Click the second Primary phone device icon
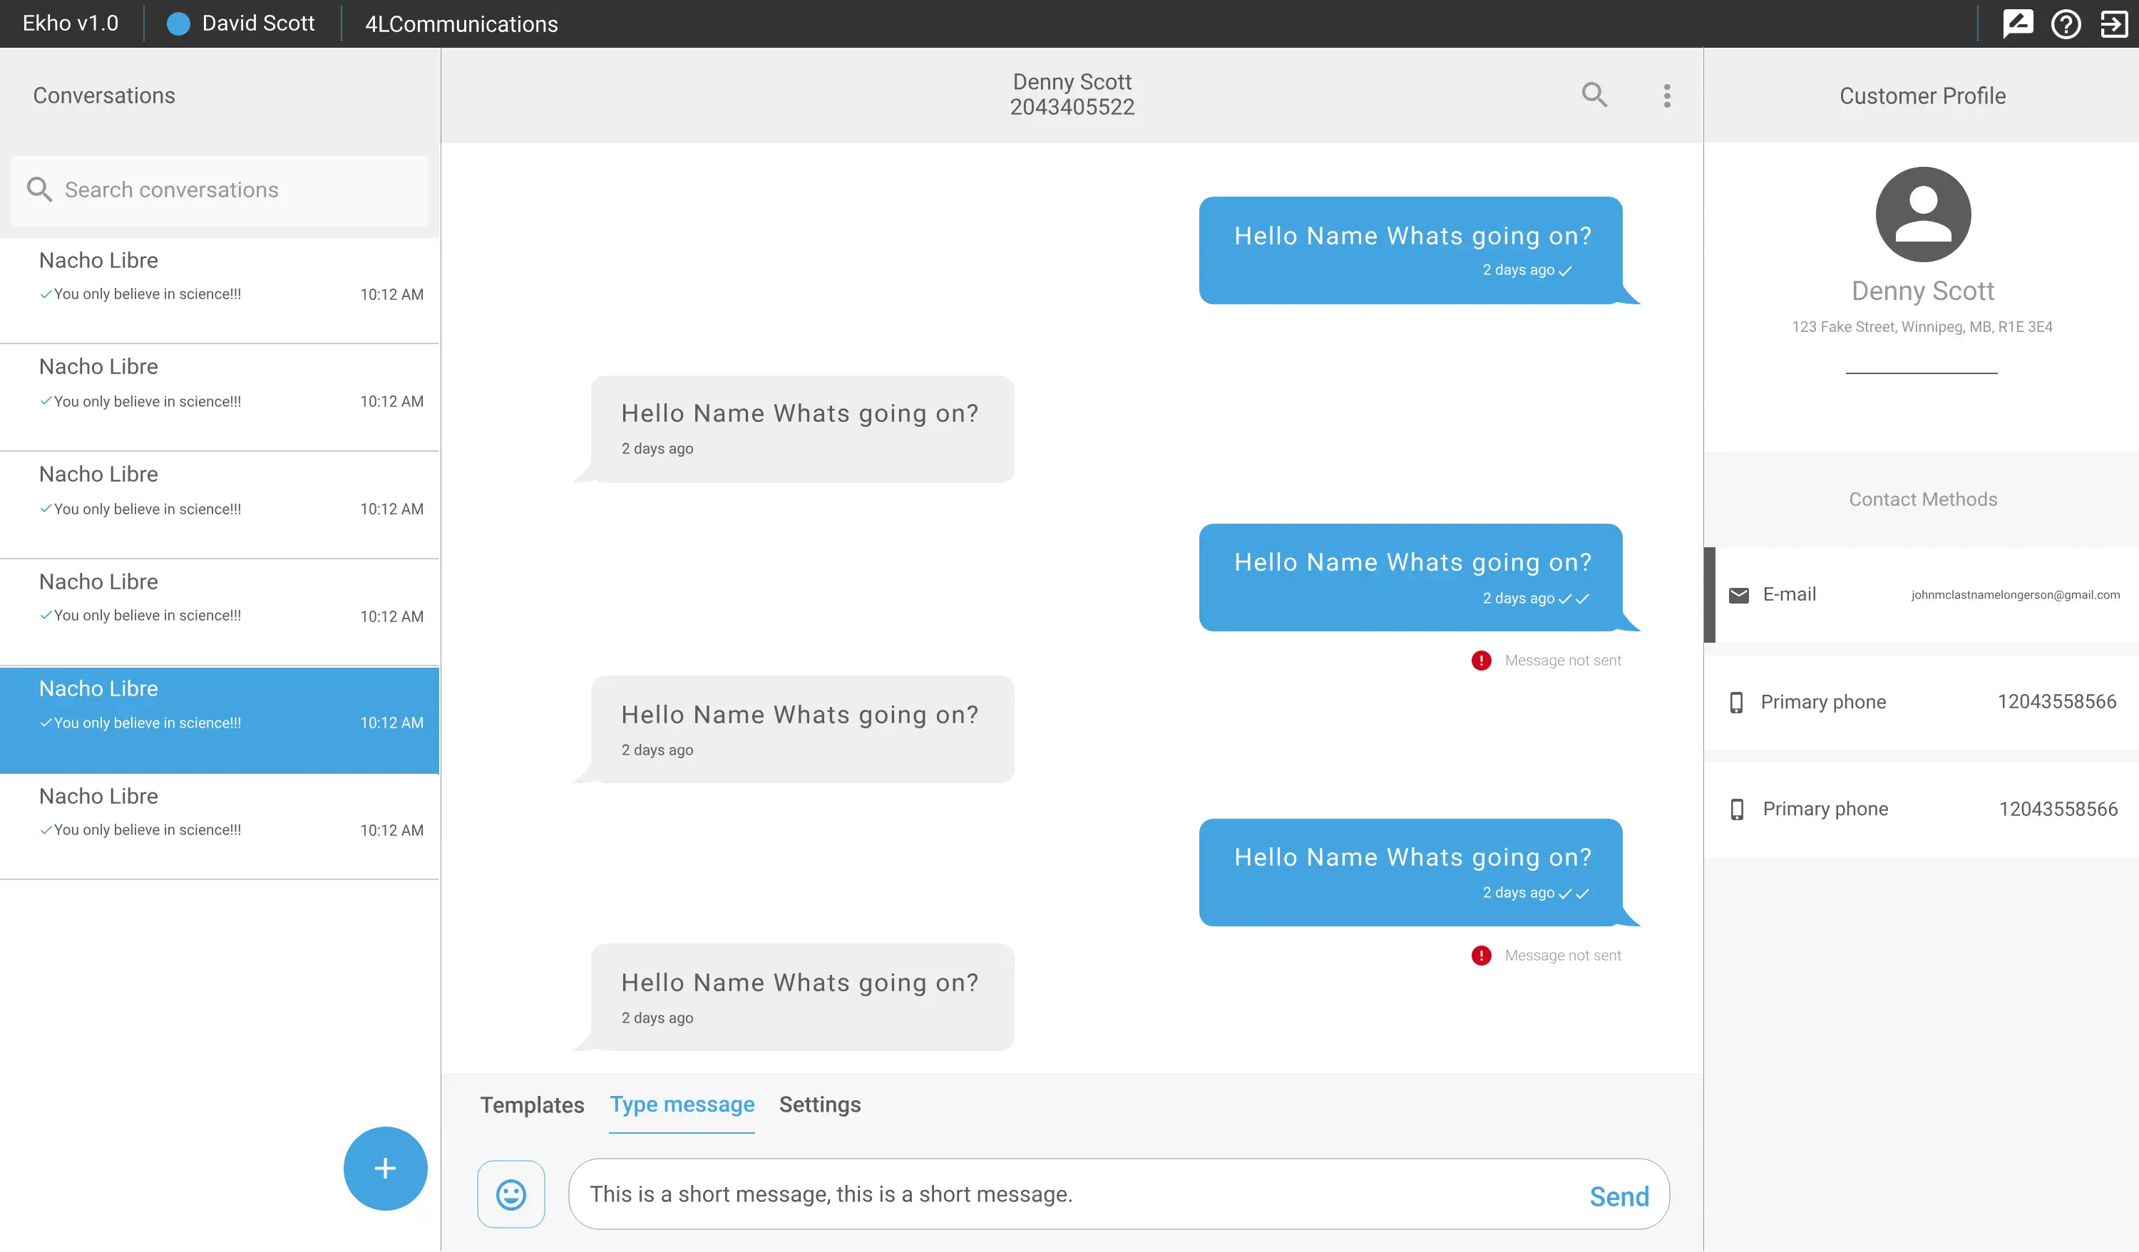Image resolution: width=2139 pixels, height=1252 pixels. (1738, 809)
